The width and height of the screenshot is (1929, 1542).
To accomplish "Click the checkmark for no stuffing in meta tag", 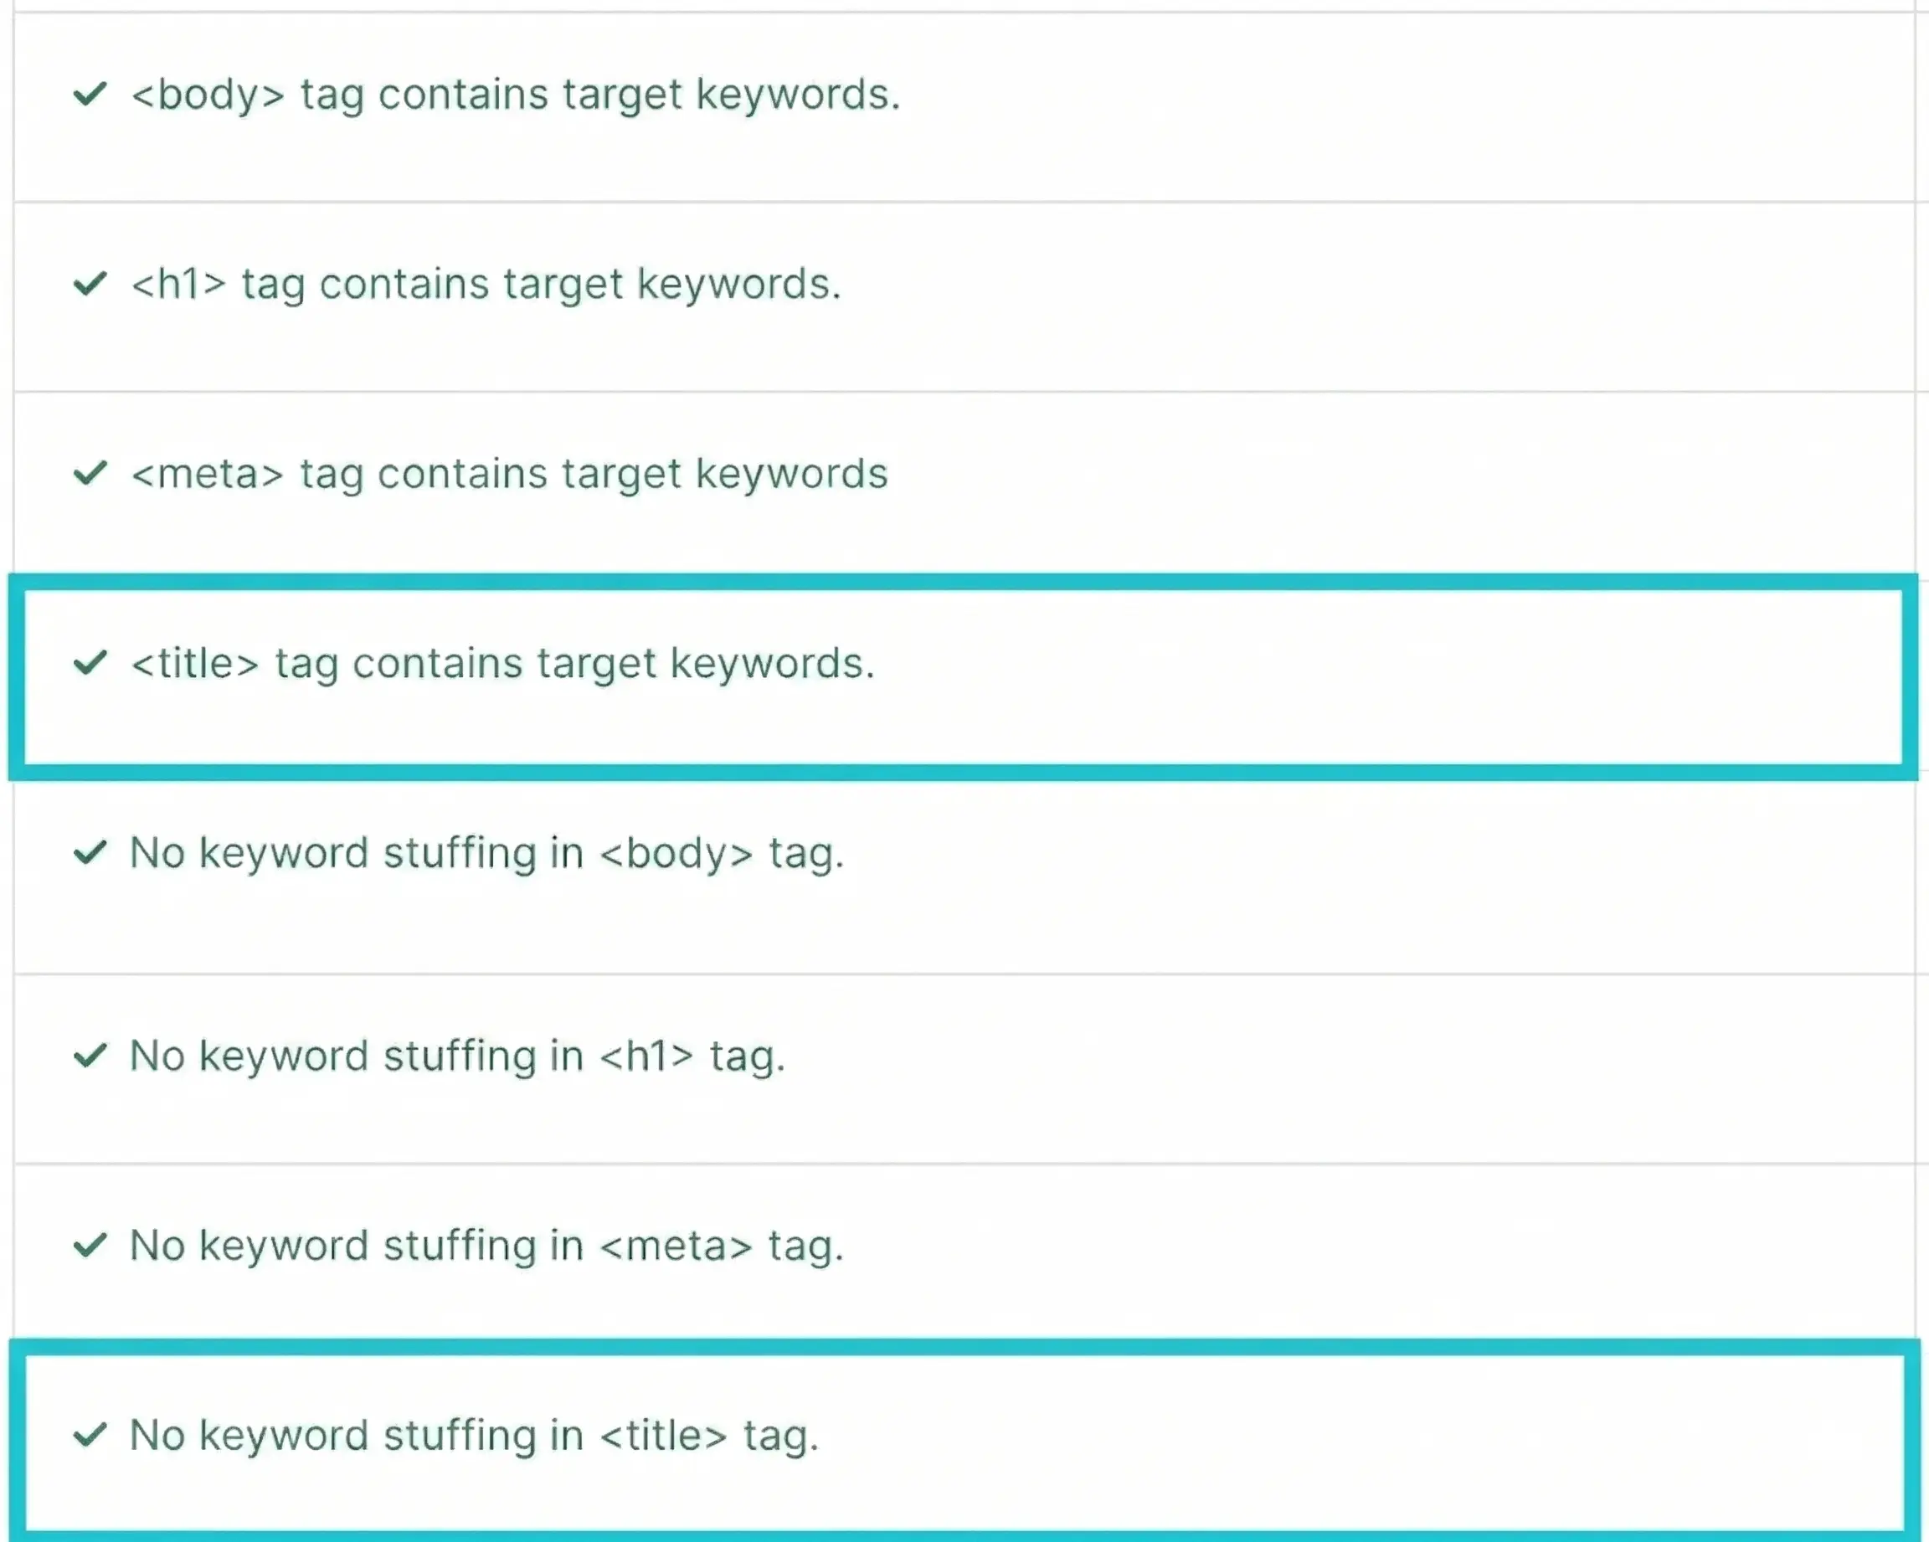I will pyautogui.click(x=90, y=1245).
